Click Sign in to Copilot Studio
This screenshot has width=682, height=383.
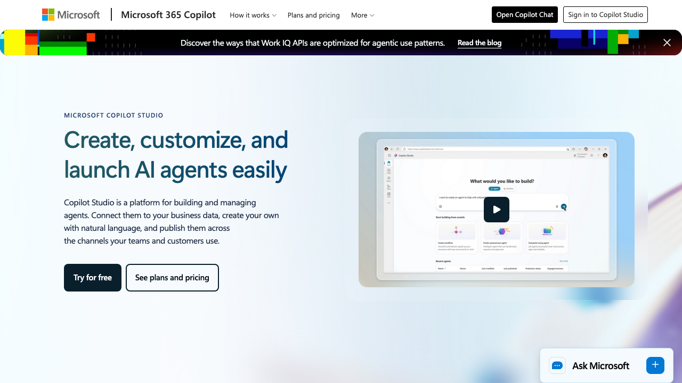point(605,15)
